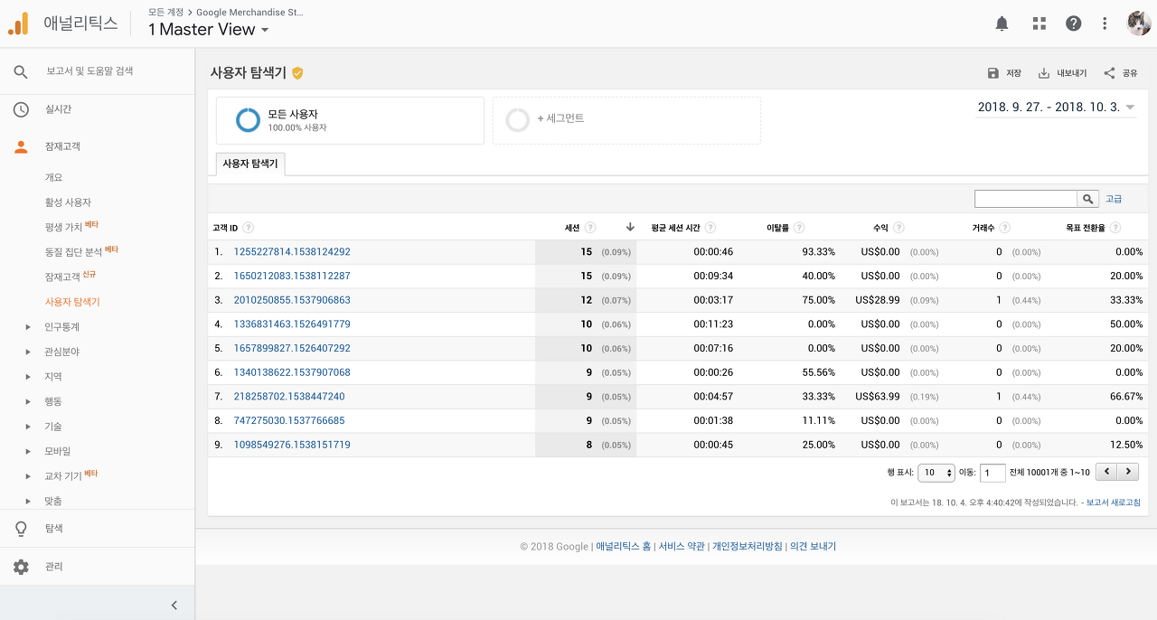This screenshot has width=1157, height=620.
Task: Open the rows-per-page 10 dropdown
Action: (x=936, y=473)
